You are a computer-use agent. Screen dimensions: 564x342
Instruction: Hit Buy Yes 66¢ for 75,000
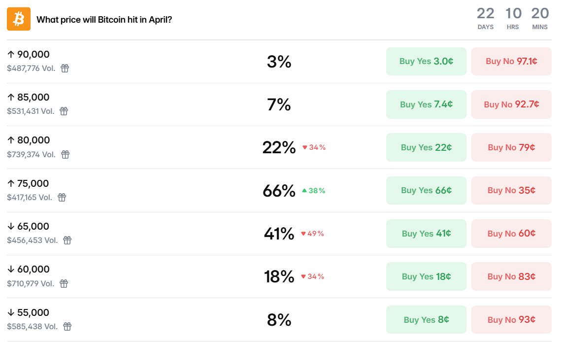coord(426,190)
